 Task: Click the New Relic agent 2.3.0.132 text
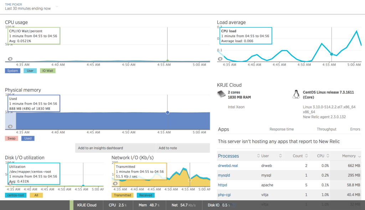coord(324,117)
